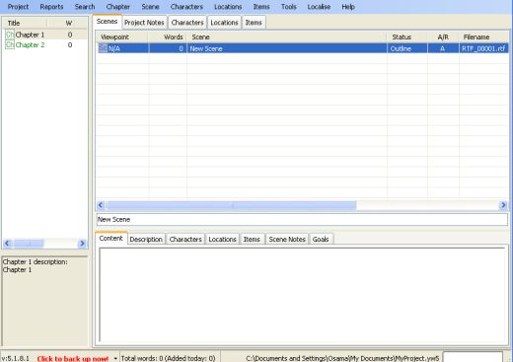The height and width of the screenshot is (362, 513).
Task: Click the Viewpoint column header
Action: 122,36
